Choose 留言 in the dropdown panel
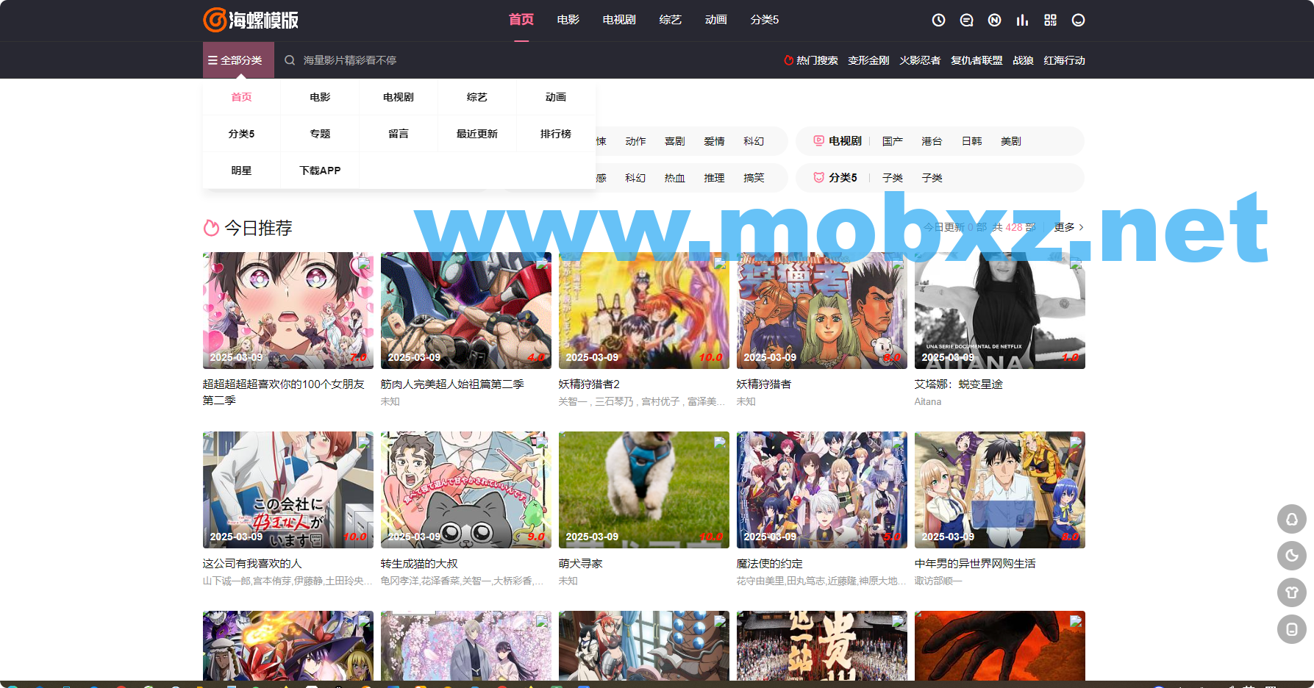1314x688 pixels. 399,134
